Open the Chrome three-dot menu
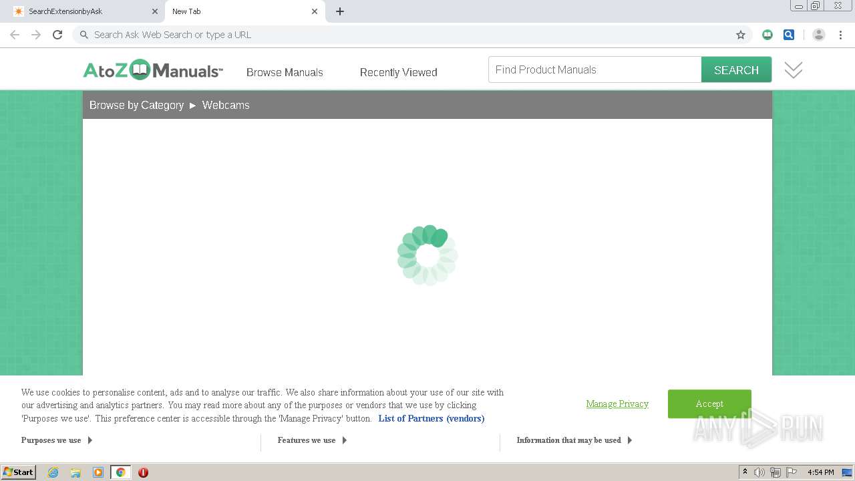 [840, 35]
